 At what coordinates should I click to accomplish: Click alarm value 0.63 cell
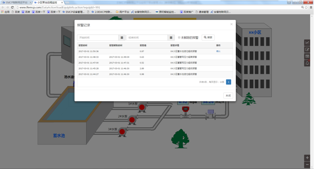tap(142, 57)
